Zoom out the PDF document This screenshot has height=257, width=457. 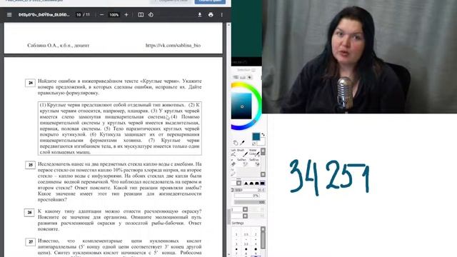tap(101, 14)
